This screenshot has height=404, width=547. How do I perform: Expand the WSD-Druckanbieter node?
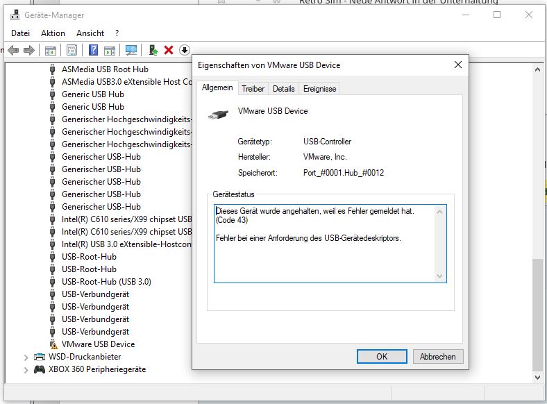tap(26, 357)
